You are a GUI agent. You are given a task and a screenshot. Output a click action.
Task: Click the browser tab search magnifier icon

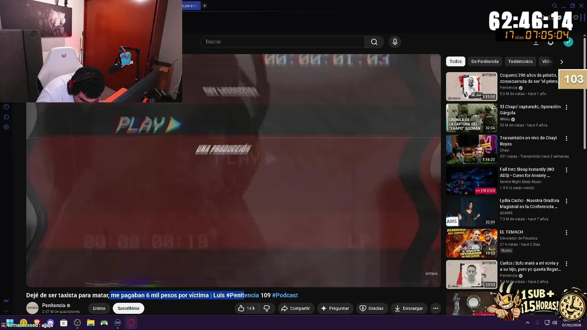554,6
